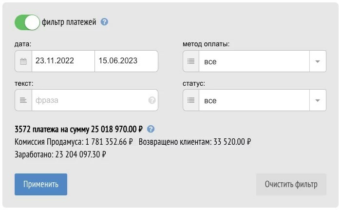Viewport: 341px width, 210px height.
Task: Click the start date field 23.11.2022
Action: coord(63,61)
